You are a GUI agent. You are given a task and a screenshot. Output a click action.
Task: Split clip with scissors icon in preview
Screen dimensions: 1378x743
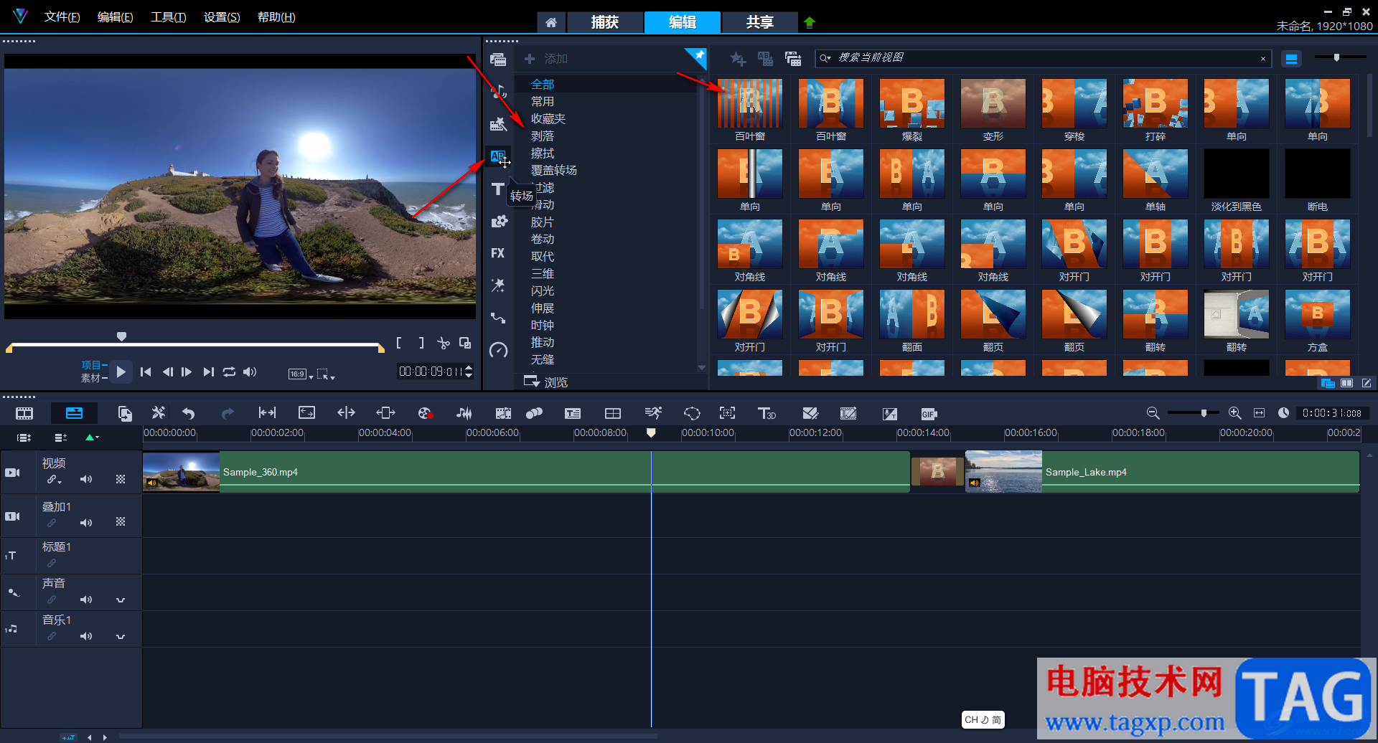tap(444, 344)
